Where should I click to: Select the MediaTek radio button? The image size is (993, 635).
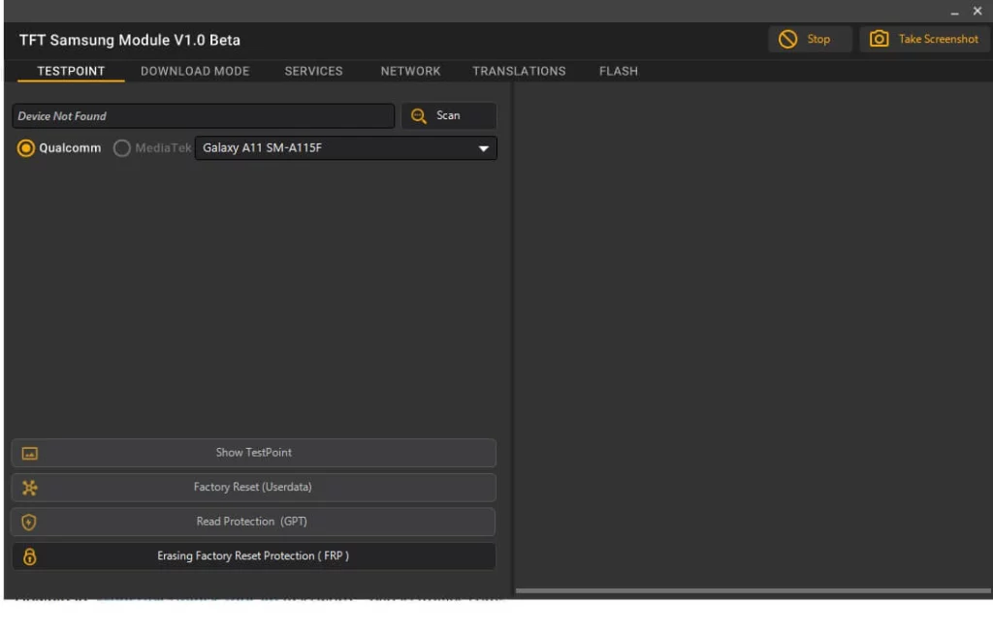(121, 148)
